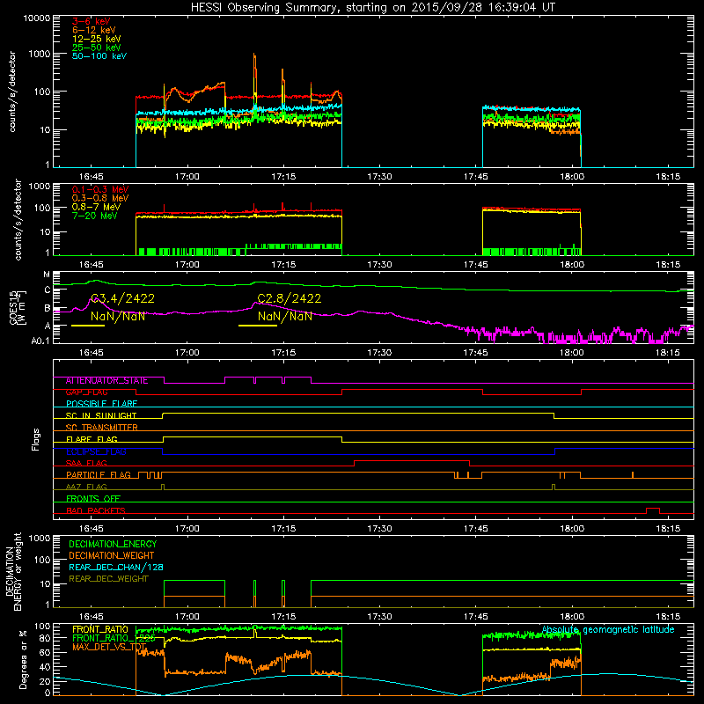Viewport: 704px width, 704px height.
Task: Select NaN/NaN text under C2.8/2422
Action: tap(284, 316)
